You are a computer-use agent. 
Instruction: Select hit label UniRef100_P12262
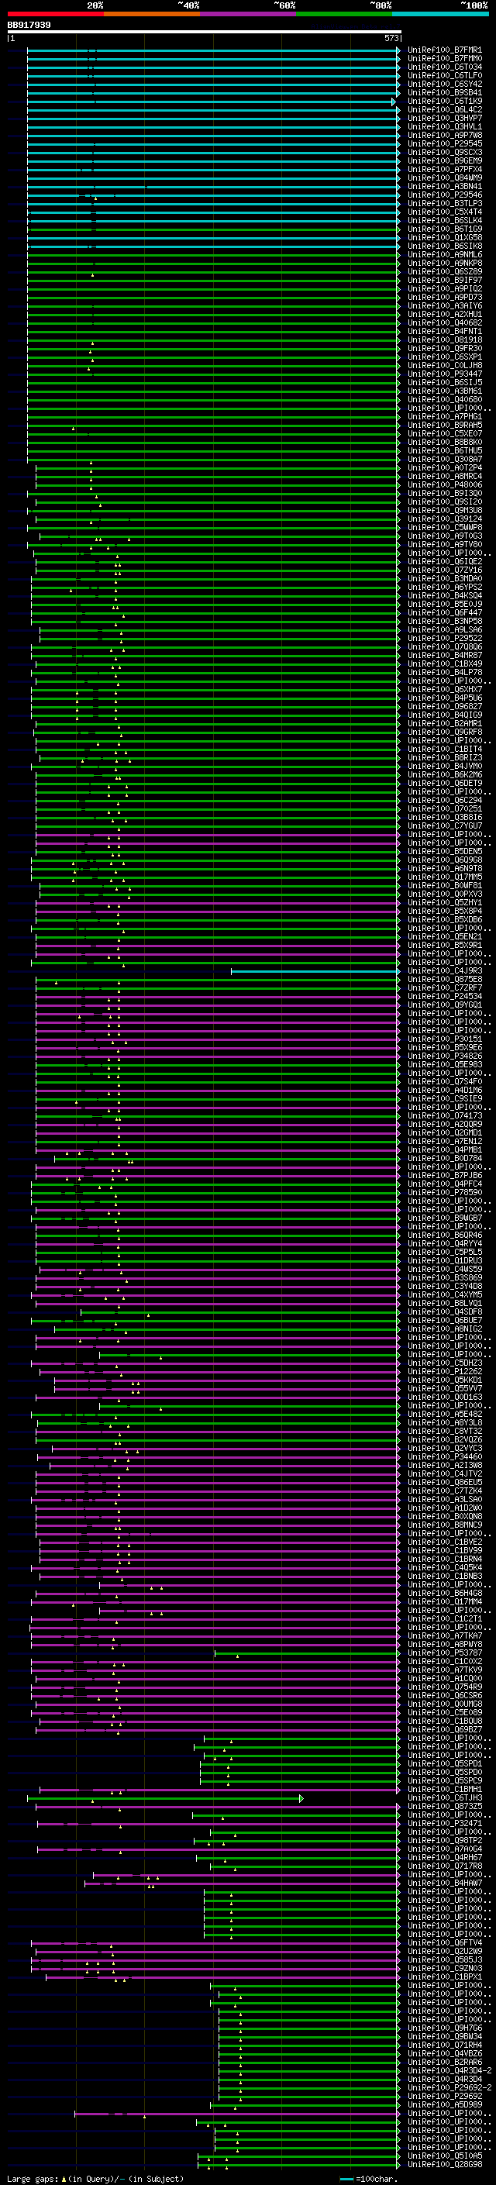tap(445, 1372)
